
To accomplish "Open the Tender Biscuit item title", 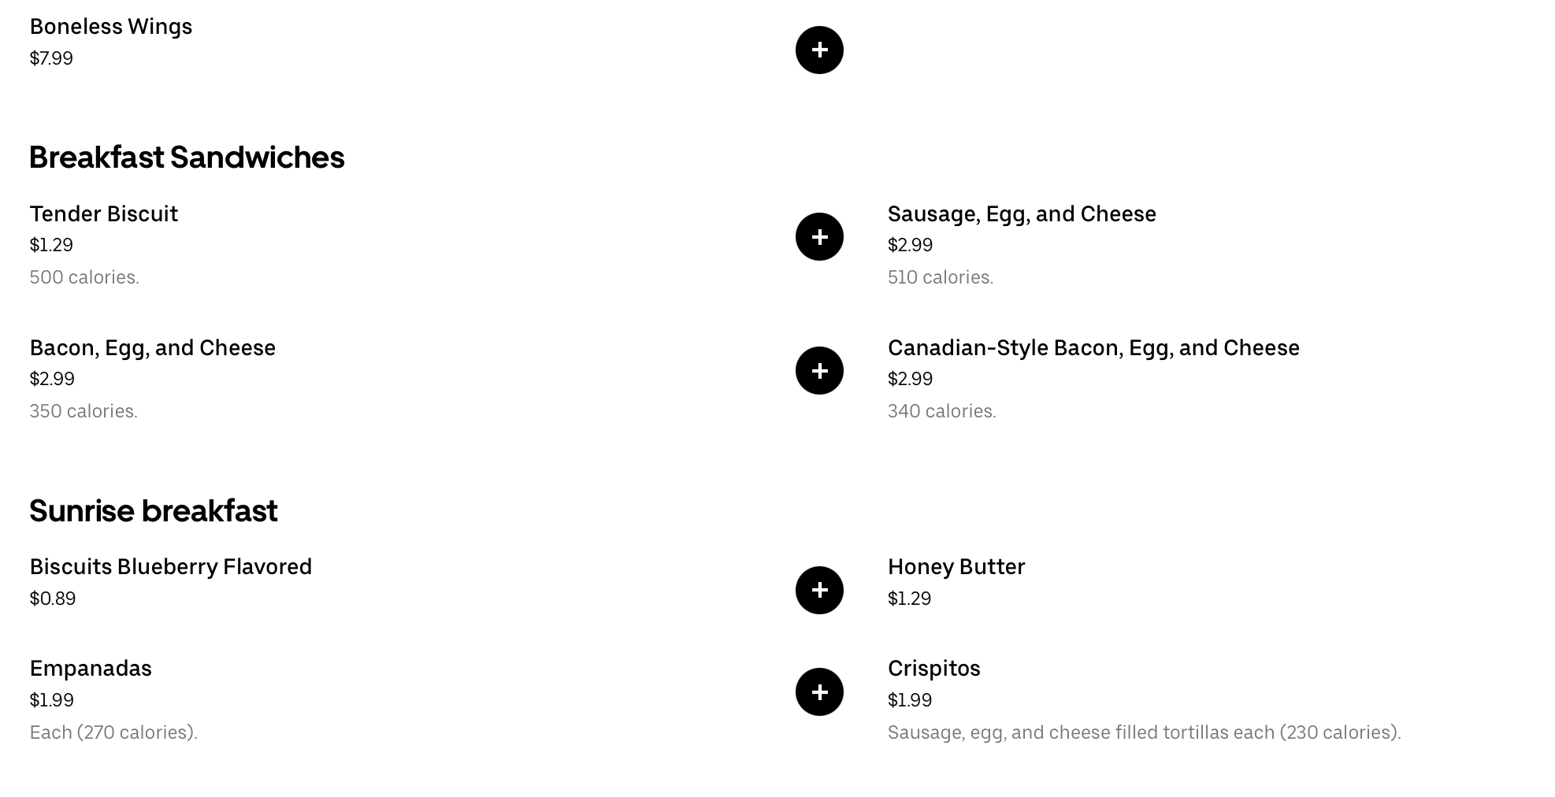I will (104, 214).
